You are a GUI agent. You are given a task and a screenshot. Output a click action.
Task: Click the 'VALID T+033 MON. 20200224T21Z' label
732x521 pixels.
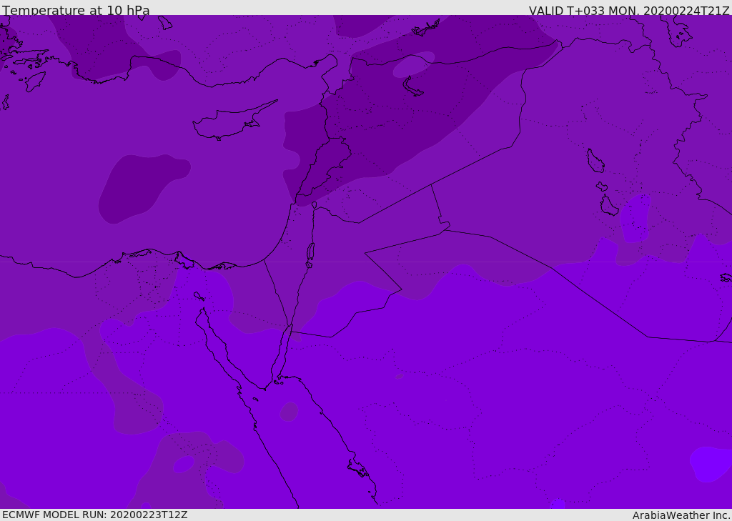tap(629, 10)
